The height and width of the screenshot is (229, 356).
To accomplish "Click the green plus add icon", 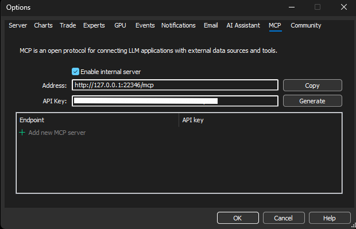I will click(x=22, y=133).
